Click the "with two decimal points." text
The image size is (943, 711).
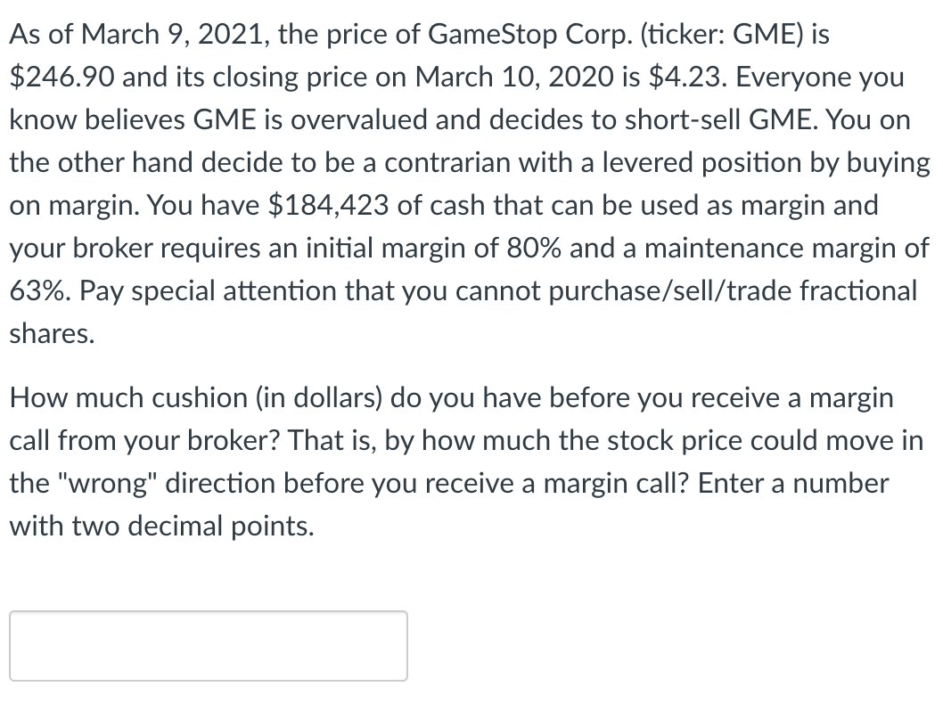162,526
